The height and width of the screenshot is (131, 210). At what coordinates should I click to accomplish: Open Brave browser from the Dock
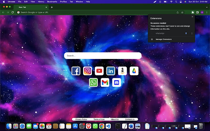coord(89,126)
